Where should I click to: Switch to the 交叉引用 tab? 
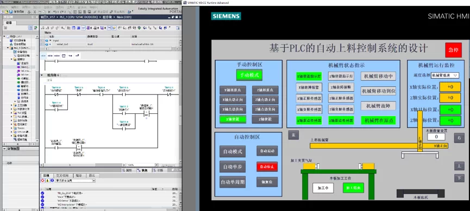click(x=62, y=175)
